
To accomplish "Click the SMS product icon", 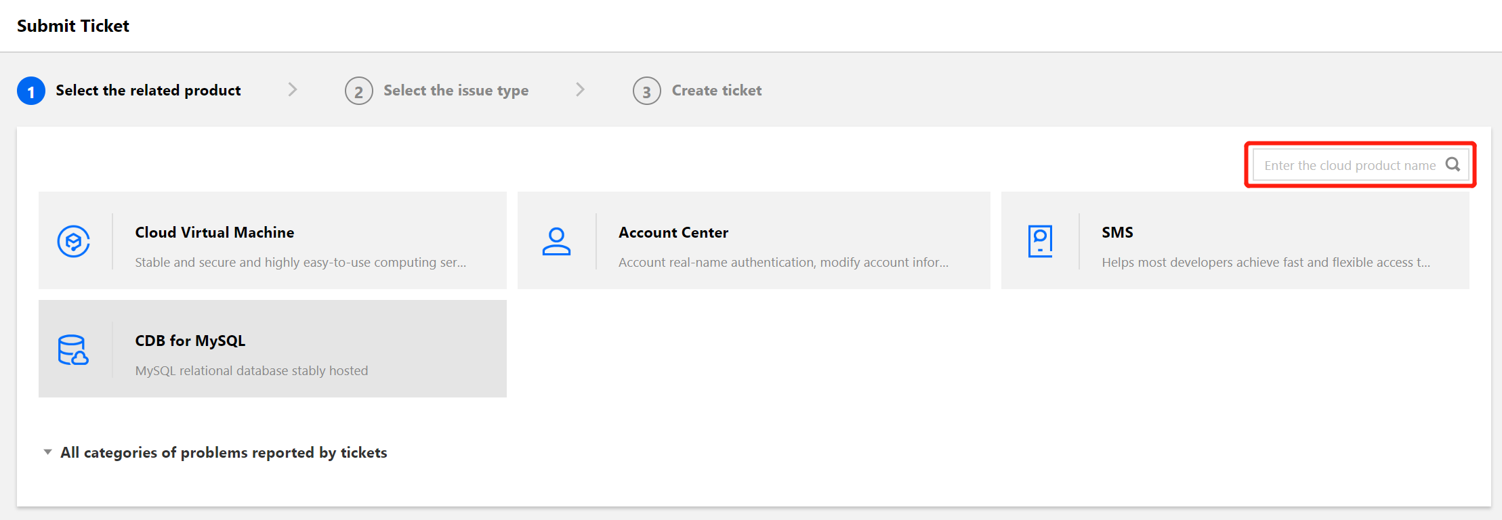I will coord(1040,242).
